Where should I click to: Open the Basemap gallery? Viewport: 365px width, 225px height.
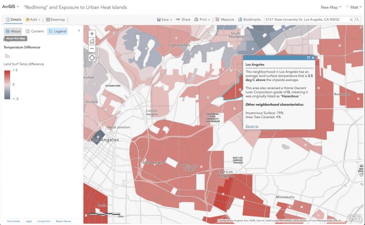(x=56, y=19)
